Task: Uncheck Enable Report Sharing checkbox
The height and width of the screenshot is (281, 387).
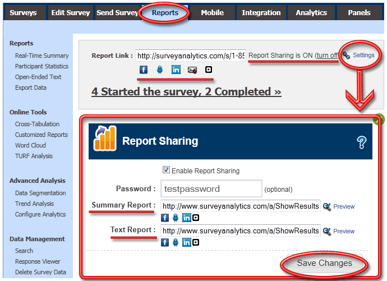Action: pos(166,170)
